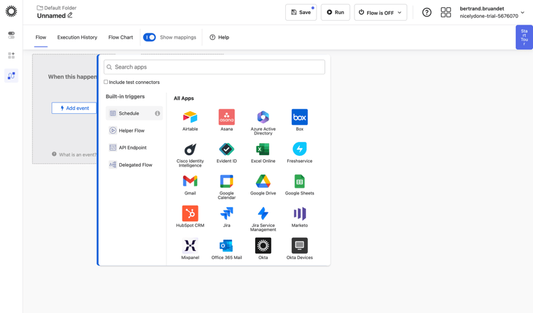Open the Flow is OFF dropdown
The height and width of the screenshot is (313, 533).
click(380, 13)
